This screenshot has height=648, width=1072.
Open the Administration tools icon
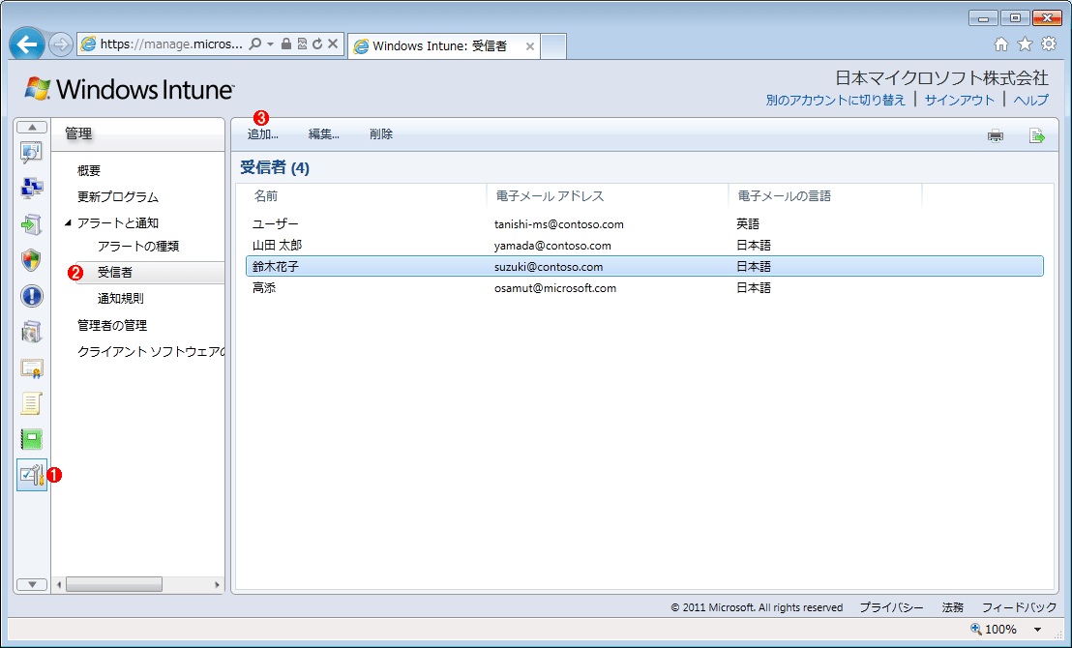point(32,475)
